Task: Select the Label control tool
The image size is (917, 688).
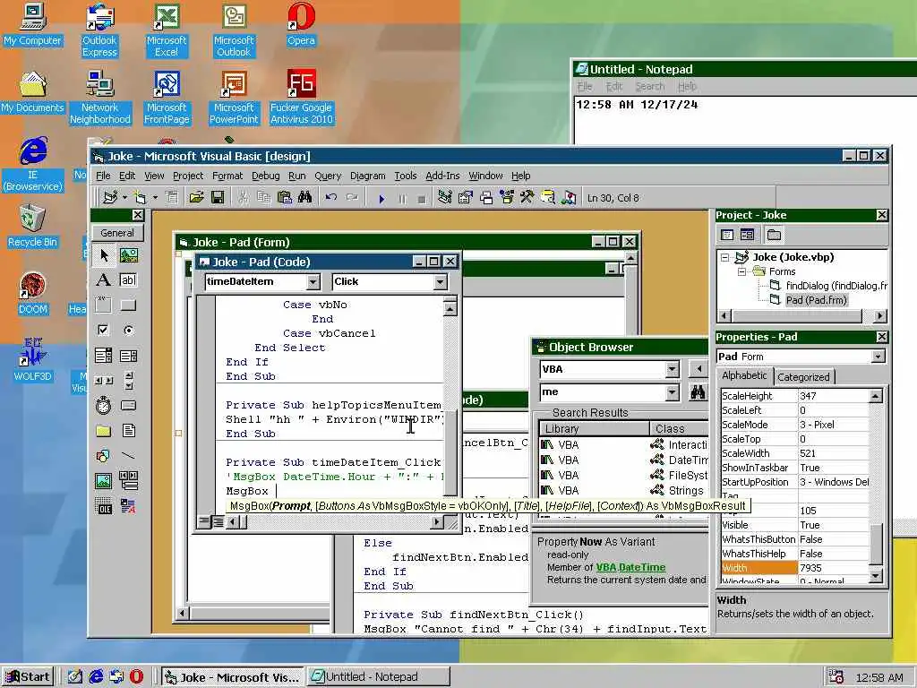Action: (104, 280)
